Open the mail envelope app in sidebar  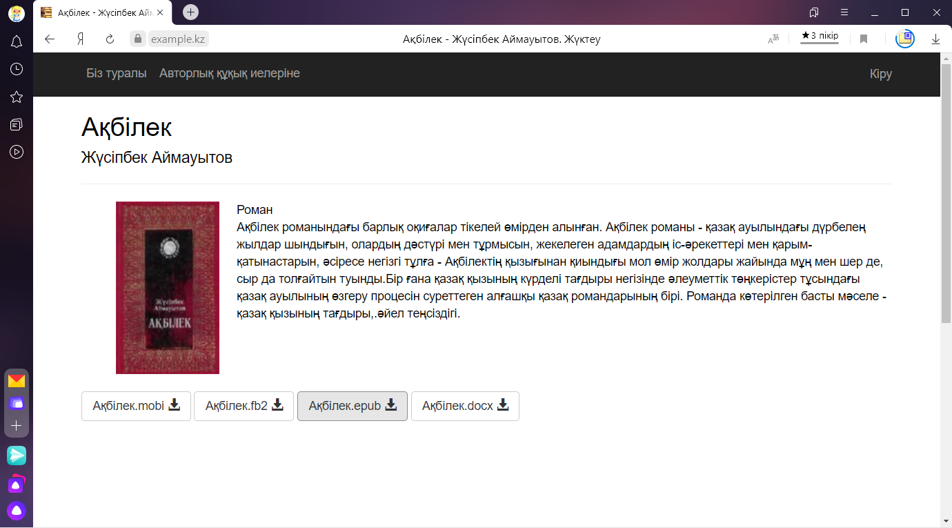pos(17,381)
